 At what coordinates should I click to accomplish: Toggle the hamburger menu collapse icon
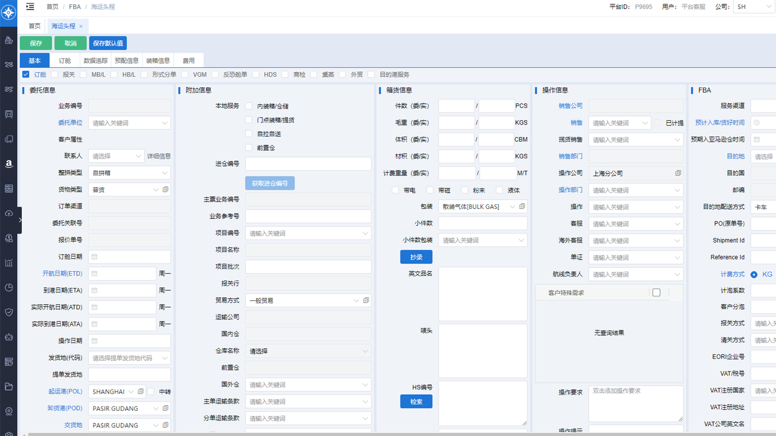point(30,7)
